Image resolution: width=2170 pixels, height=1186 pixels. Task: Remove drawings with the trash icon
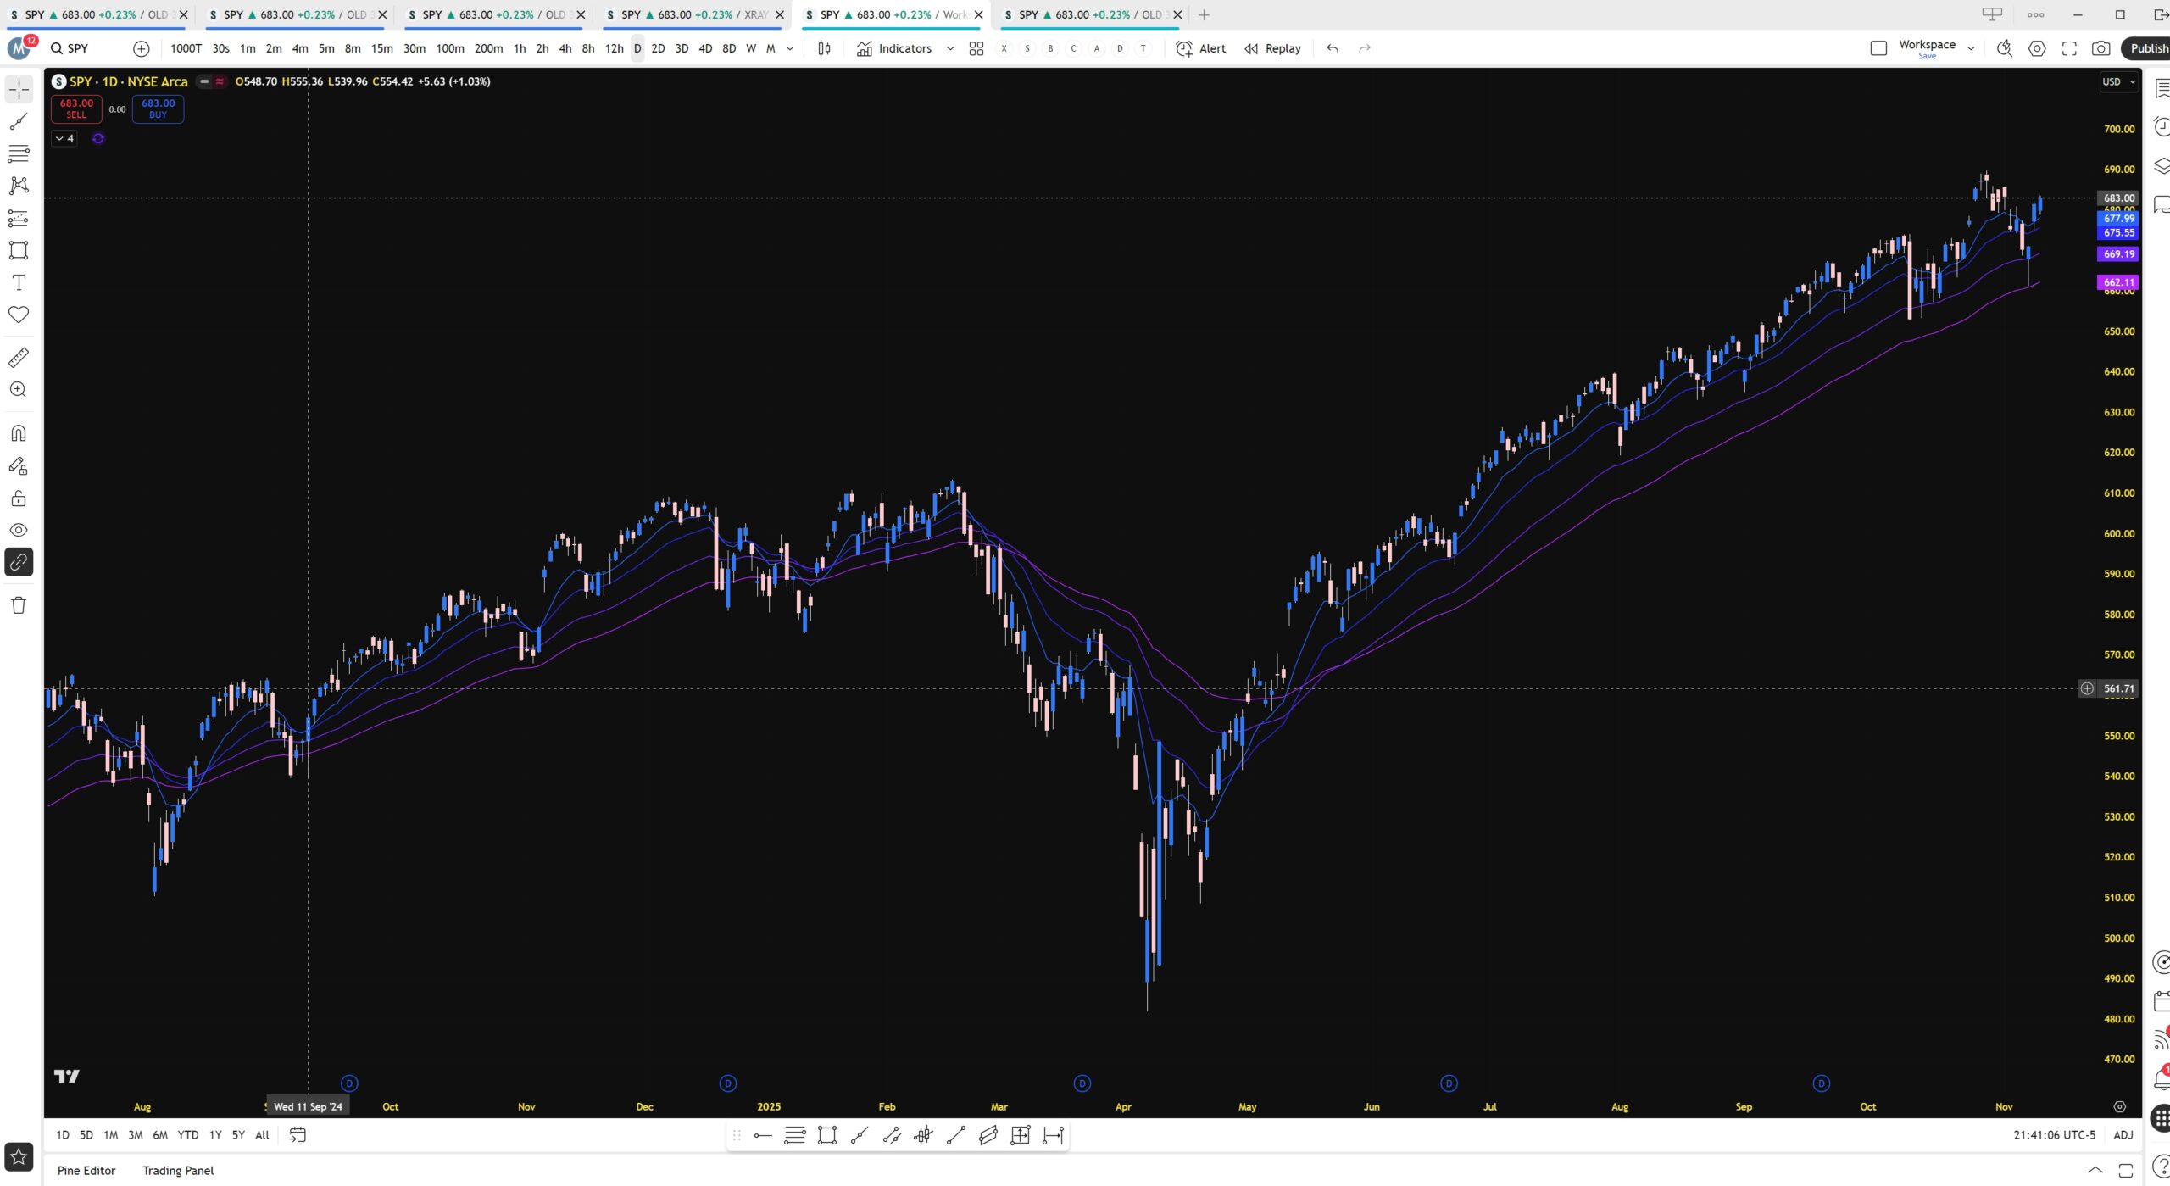[x=19, y=605]
